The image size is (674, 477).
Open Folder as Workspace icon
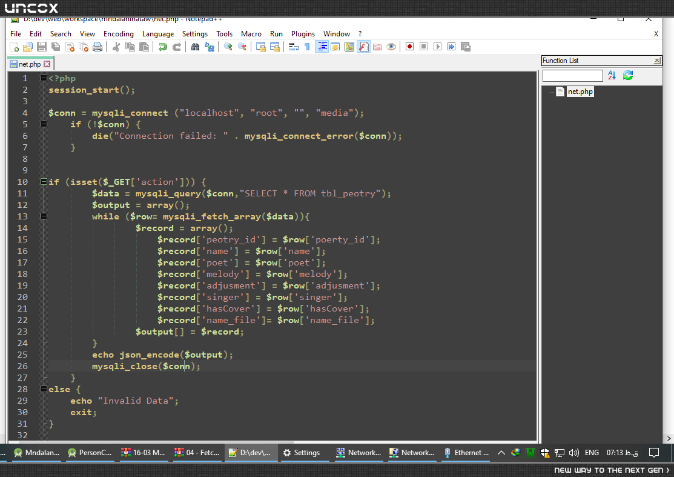[x=377, y=47]
